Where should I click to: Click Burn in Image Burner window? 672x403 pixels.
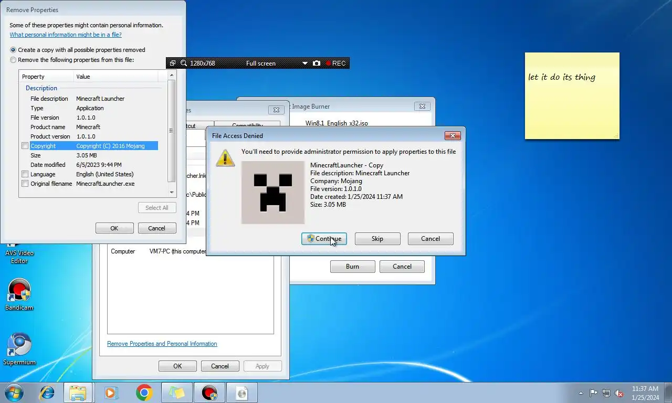pos(352,267)
